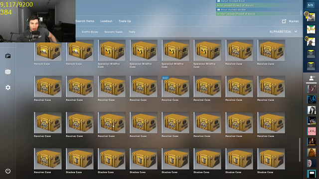Expand the ALPHABETICAL sort dropdown
Screen dimensions: 319x179
(x=283, y=32)
